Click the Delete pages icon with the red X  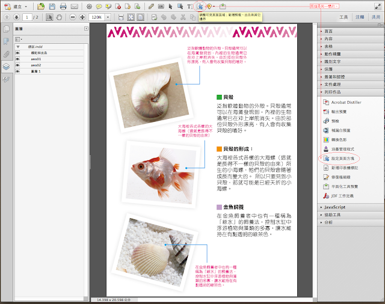click(x=118, y=7)
